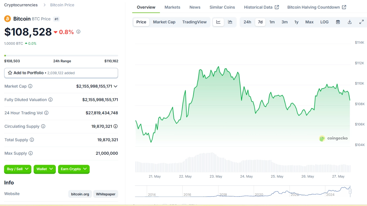Viewport: 367px width, 206px height.
Task: Set chart range to 24h
Action: [x=247, y=22]
